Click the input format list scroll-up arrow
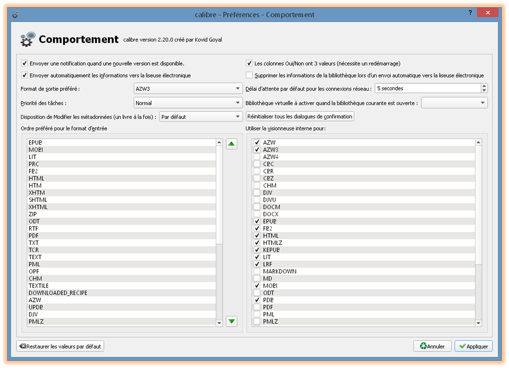Screen dimensions: 509x368 pos(219,142)
